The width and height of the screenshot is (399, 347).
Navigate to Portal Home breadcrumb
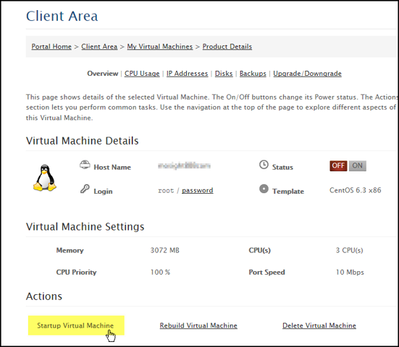pyautogui.click(x=51, y=47)
